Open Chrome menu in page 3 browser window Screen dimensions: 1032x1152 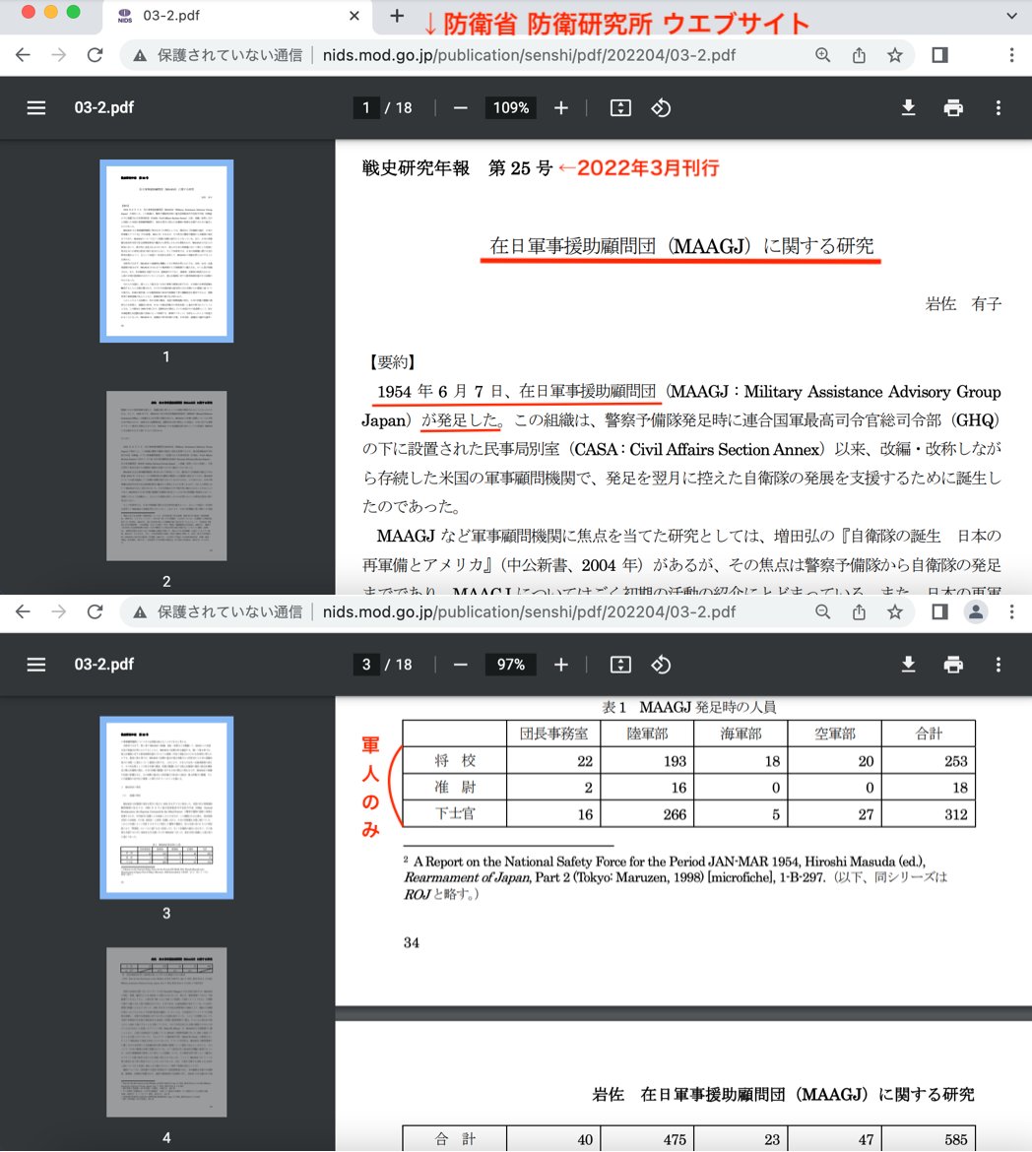(x=1011, y=612)
